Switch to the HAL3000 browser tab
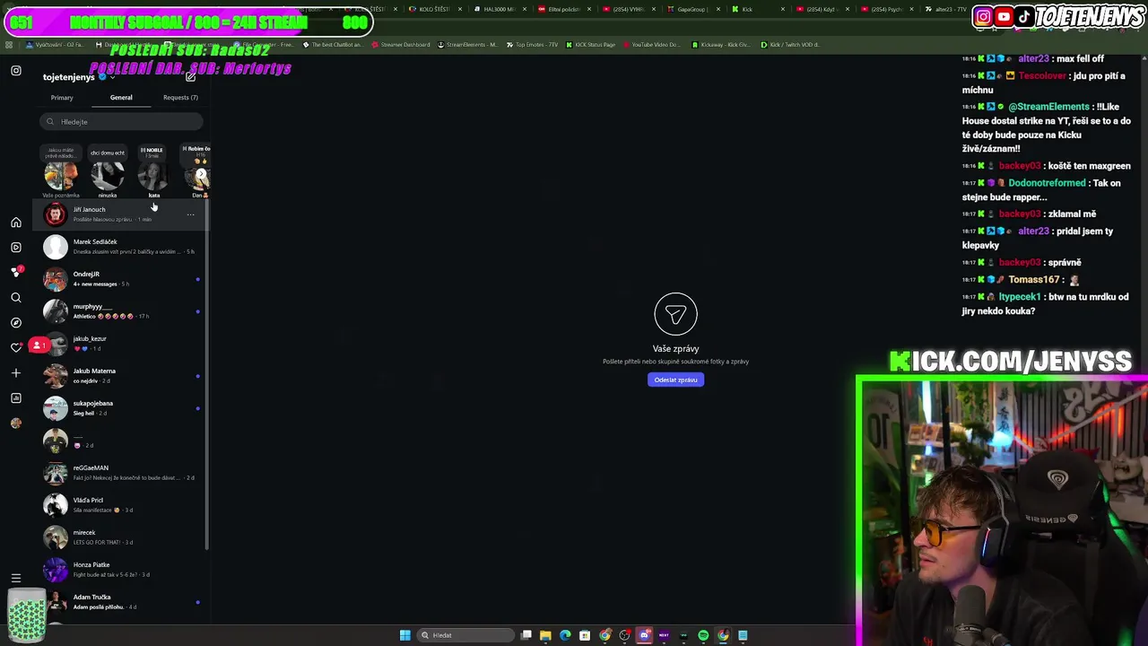 pos(499,9)
